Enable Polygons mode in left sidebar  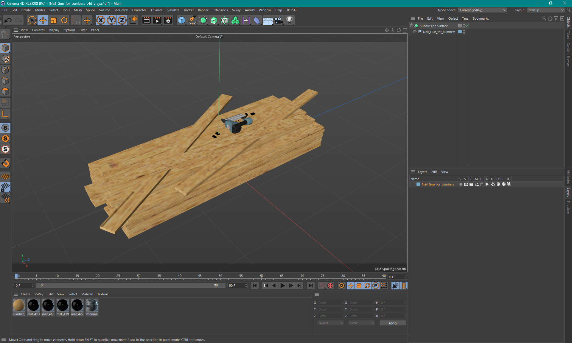[x=5, y=91]
